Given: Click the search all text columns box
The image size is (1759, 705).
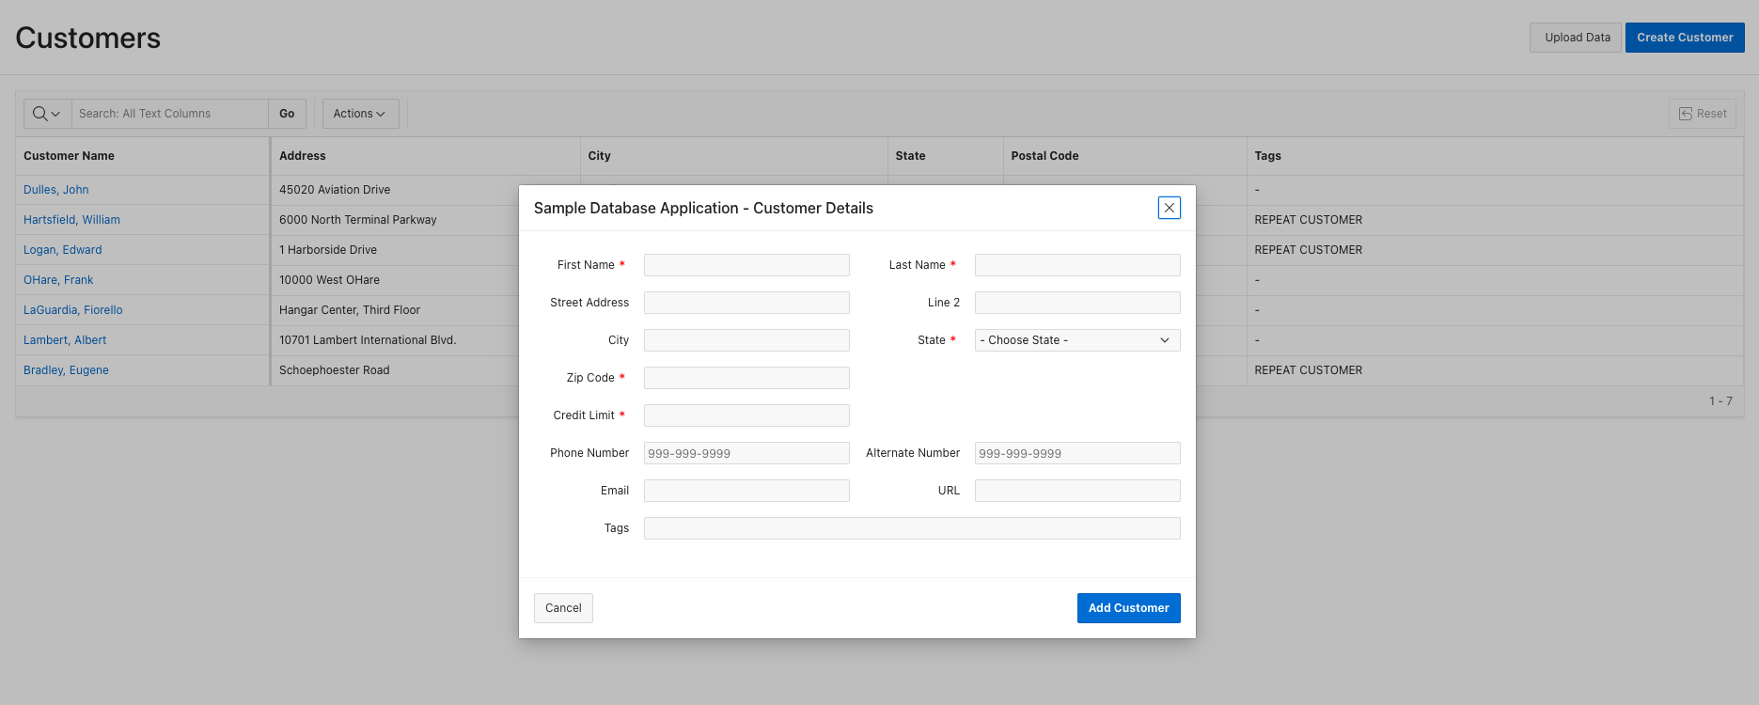Looking at the screenshot, I should click(170, 114).
